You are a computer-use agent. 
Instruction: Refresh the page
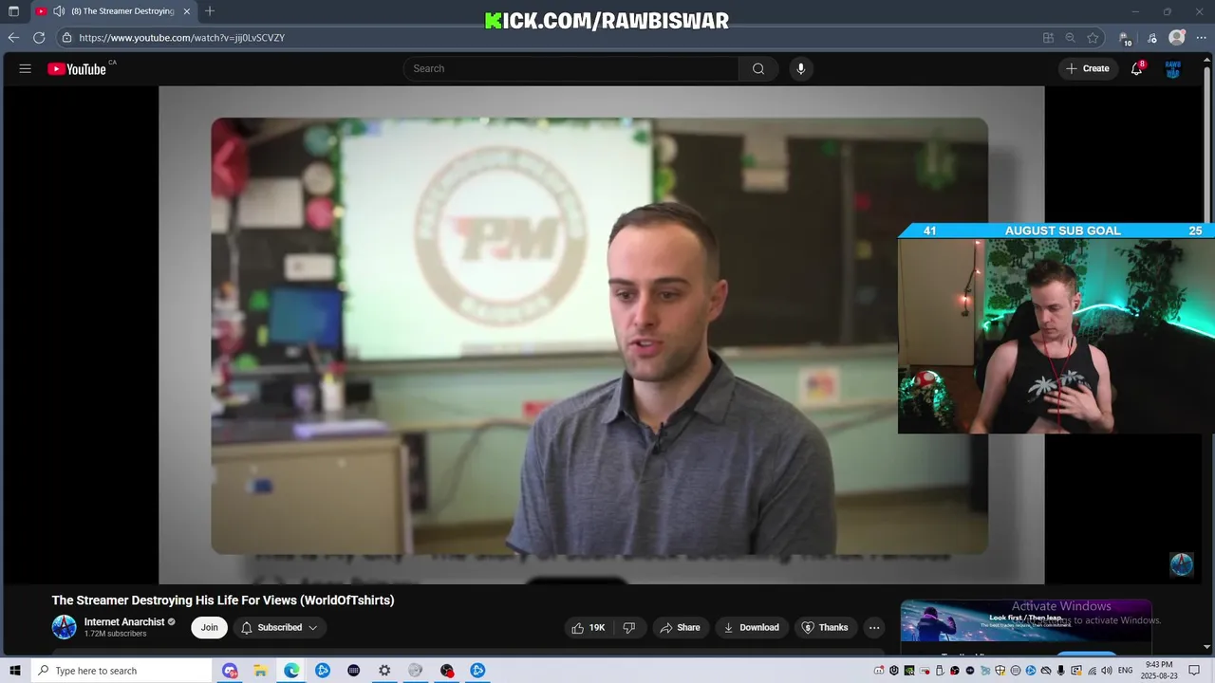tap(39, 38)
